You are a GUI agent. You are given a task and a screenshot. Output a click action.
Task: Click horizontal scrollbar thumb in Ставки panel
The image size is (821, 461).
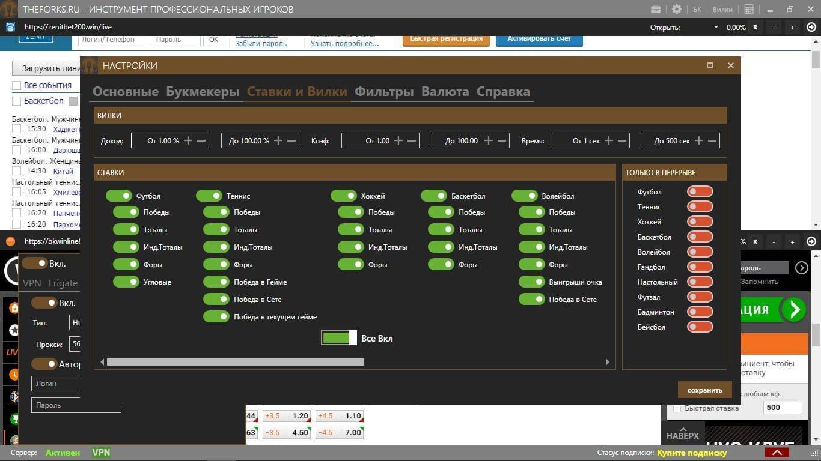click(235, 362)
